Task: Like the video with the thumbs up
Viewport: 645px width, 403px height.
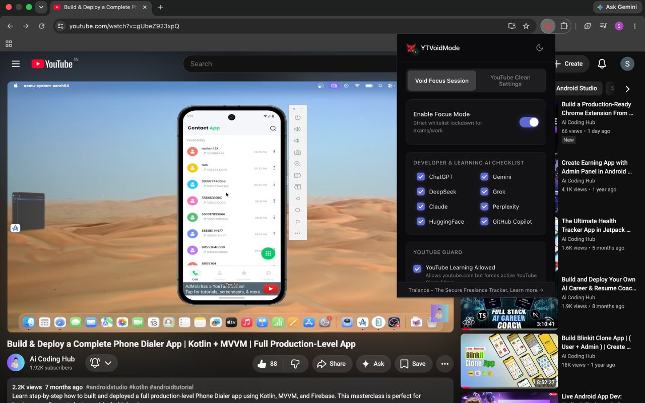Action: point(268,364)
